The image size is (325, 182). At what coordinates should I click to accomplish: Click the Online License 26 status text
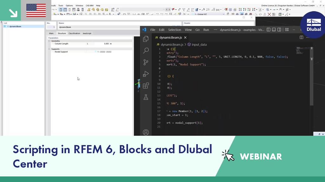[x=269, y=5]
